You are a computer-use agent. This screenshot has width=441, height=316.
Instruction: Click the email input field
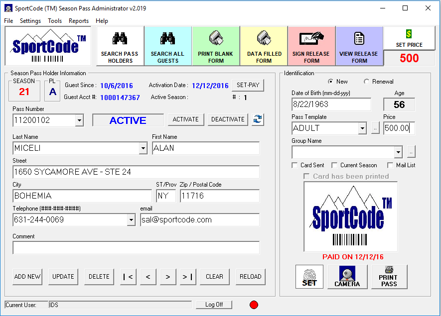point(200,219)
